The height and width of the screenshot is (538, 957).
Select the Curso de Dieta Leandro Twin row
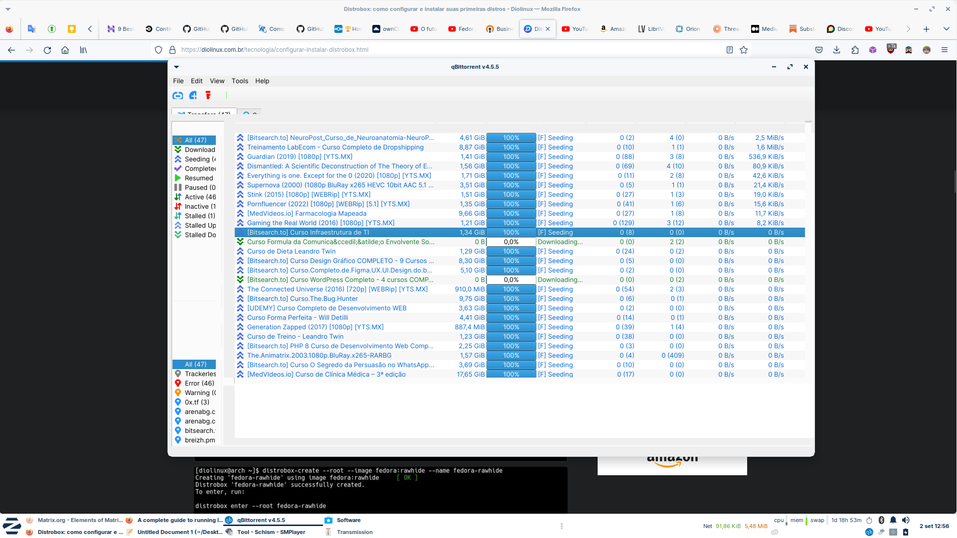(x=349, y=251)
